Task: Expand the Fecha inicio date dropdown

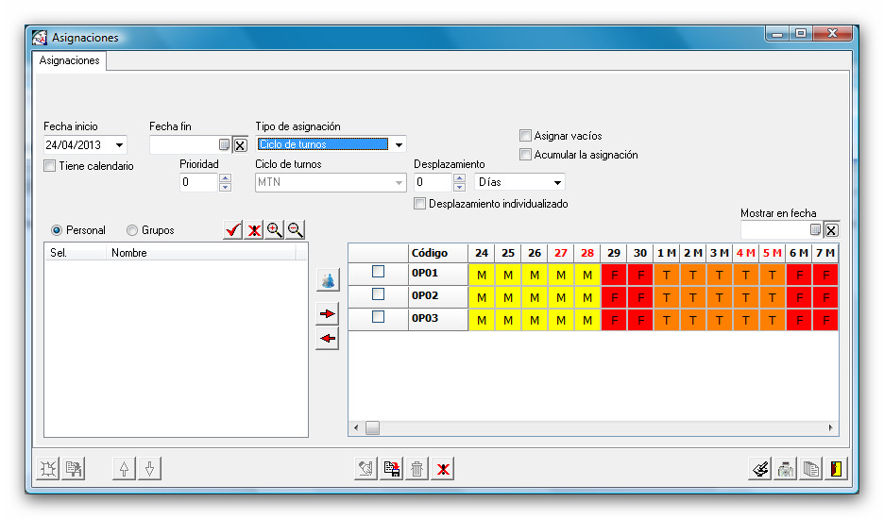Action: coord(119,145)
